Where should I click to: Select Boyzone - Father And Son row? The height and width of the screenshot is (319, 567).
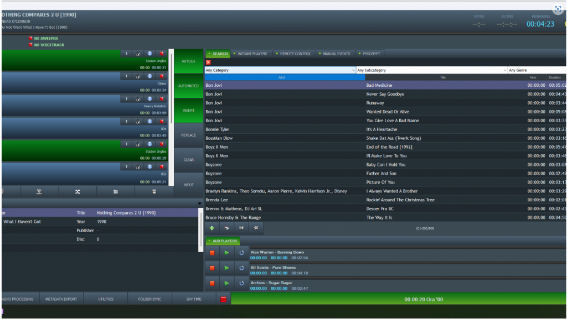(x=385, y=174)
